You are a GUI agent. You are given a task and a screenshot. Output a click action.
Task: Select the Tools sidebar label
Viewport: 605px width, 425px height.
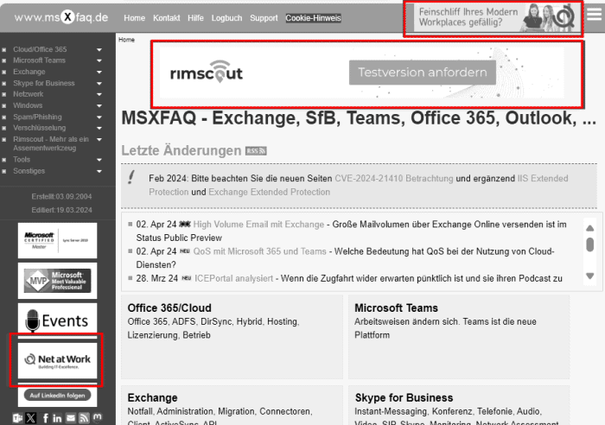22,159
